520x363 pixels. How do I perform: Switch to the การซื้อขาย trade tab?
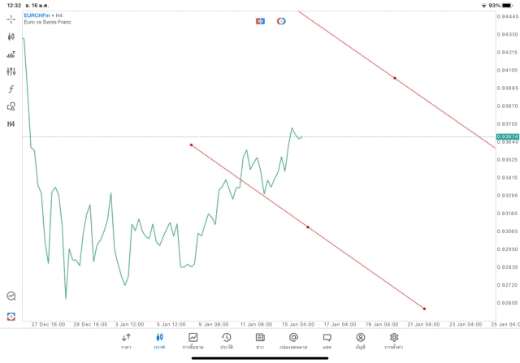tap(193, 341)
